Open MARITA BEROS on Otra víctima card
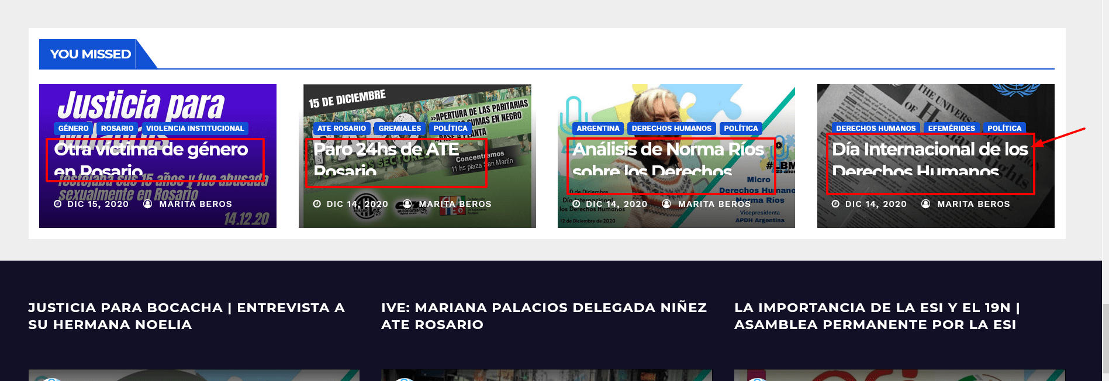The height and width of the screenshot is (381, 1109). pos(195,204)
